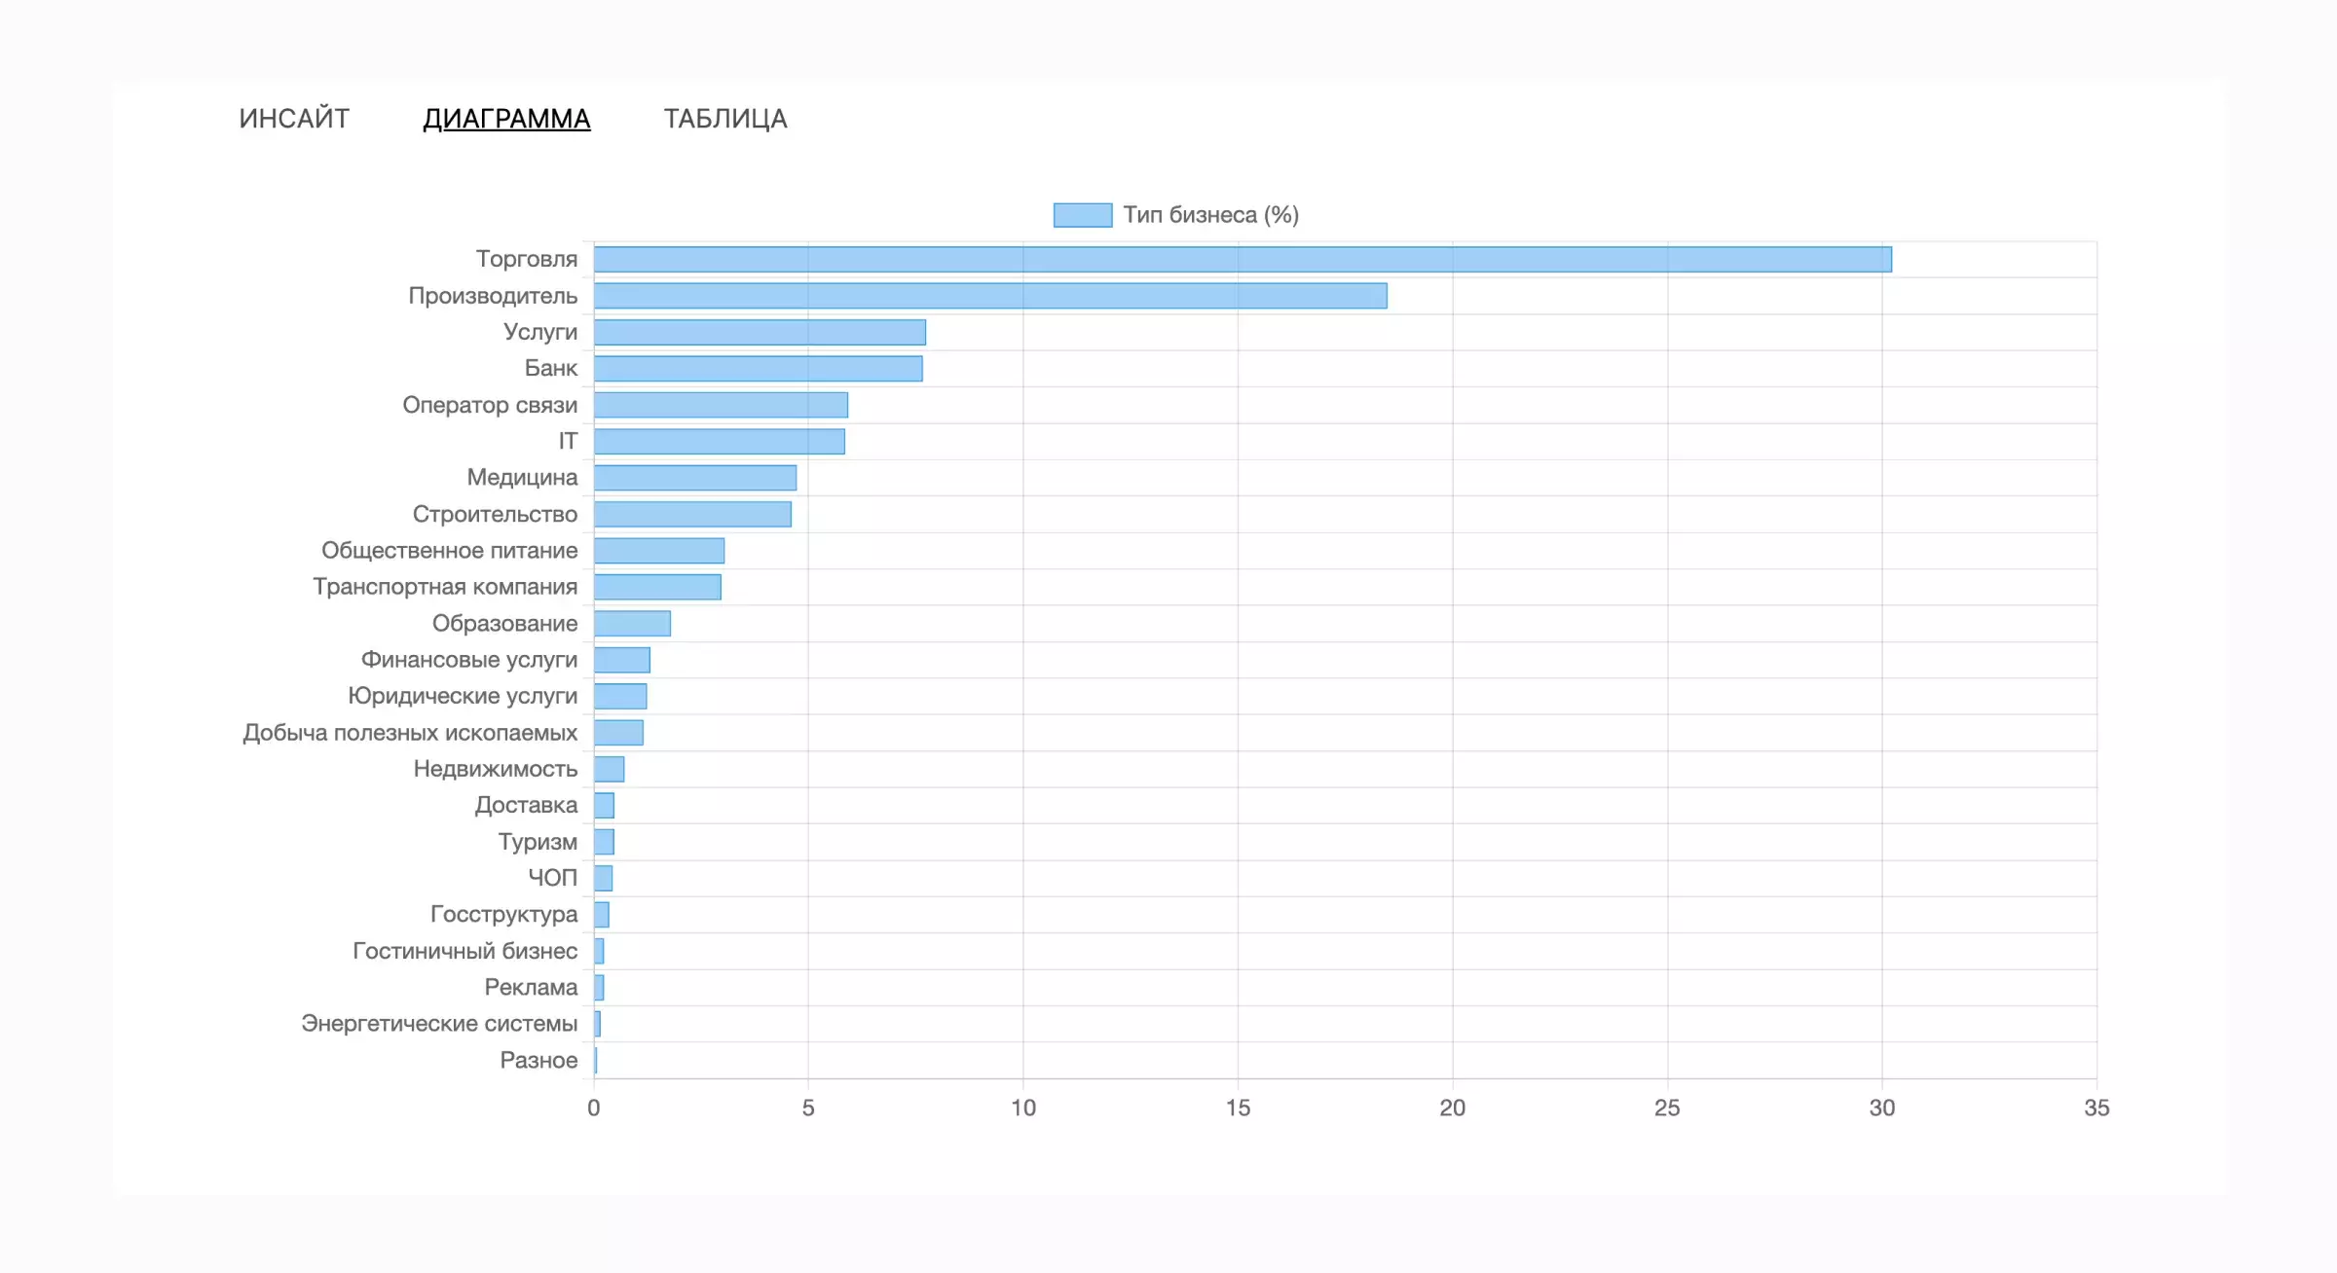Select the Услуги bar
Viewport: 2337px width, 1273px height.
(x=760, y=332)
